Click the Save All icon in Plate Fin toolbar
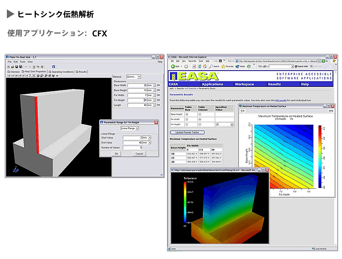This screenshot has height=259, width=342. point(21,67)
